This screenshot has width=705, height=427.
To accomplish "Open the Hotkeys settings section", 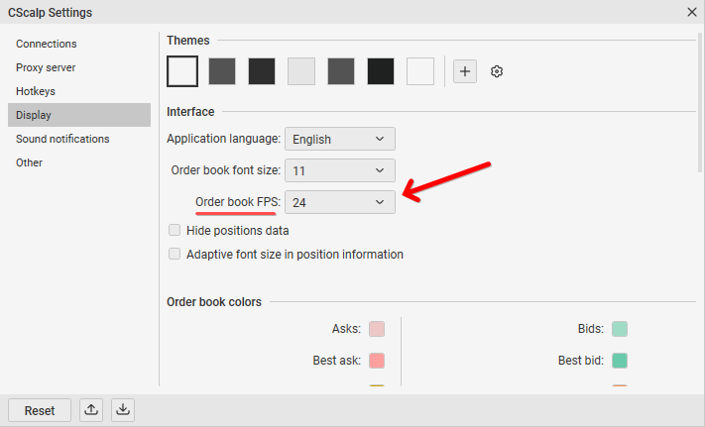I will coord(79,91).
